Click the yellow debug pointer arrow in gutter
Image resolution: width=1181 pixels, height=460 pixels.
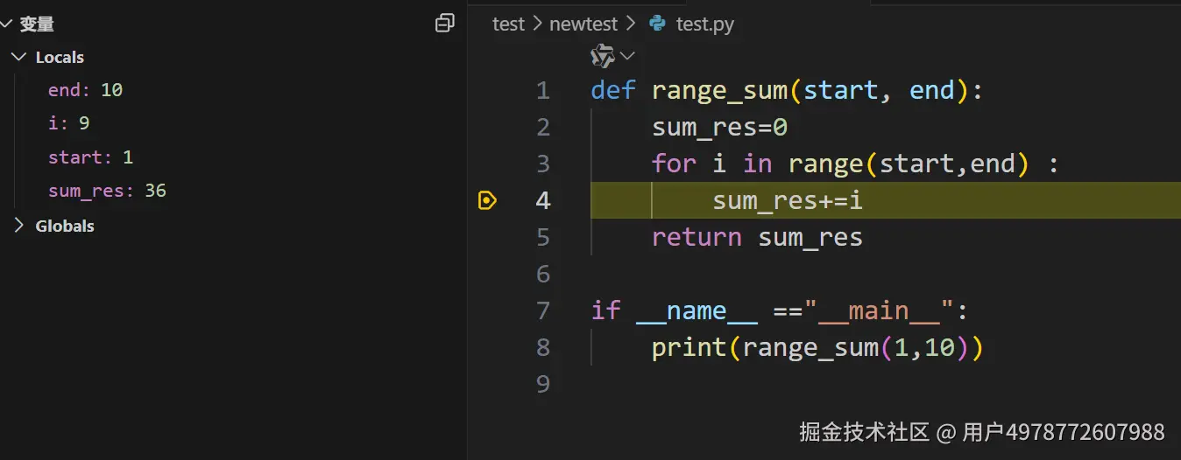click(x=488, y=201)
